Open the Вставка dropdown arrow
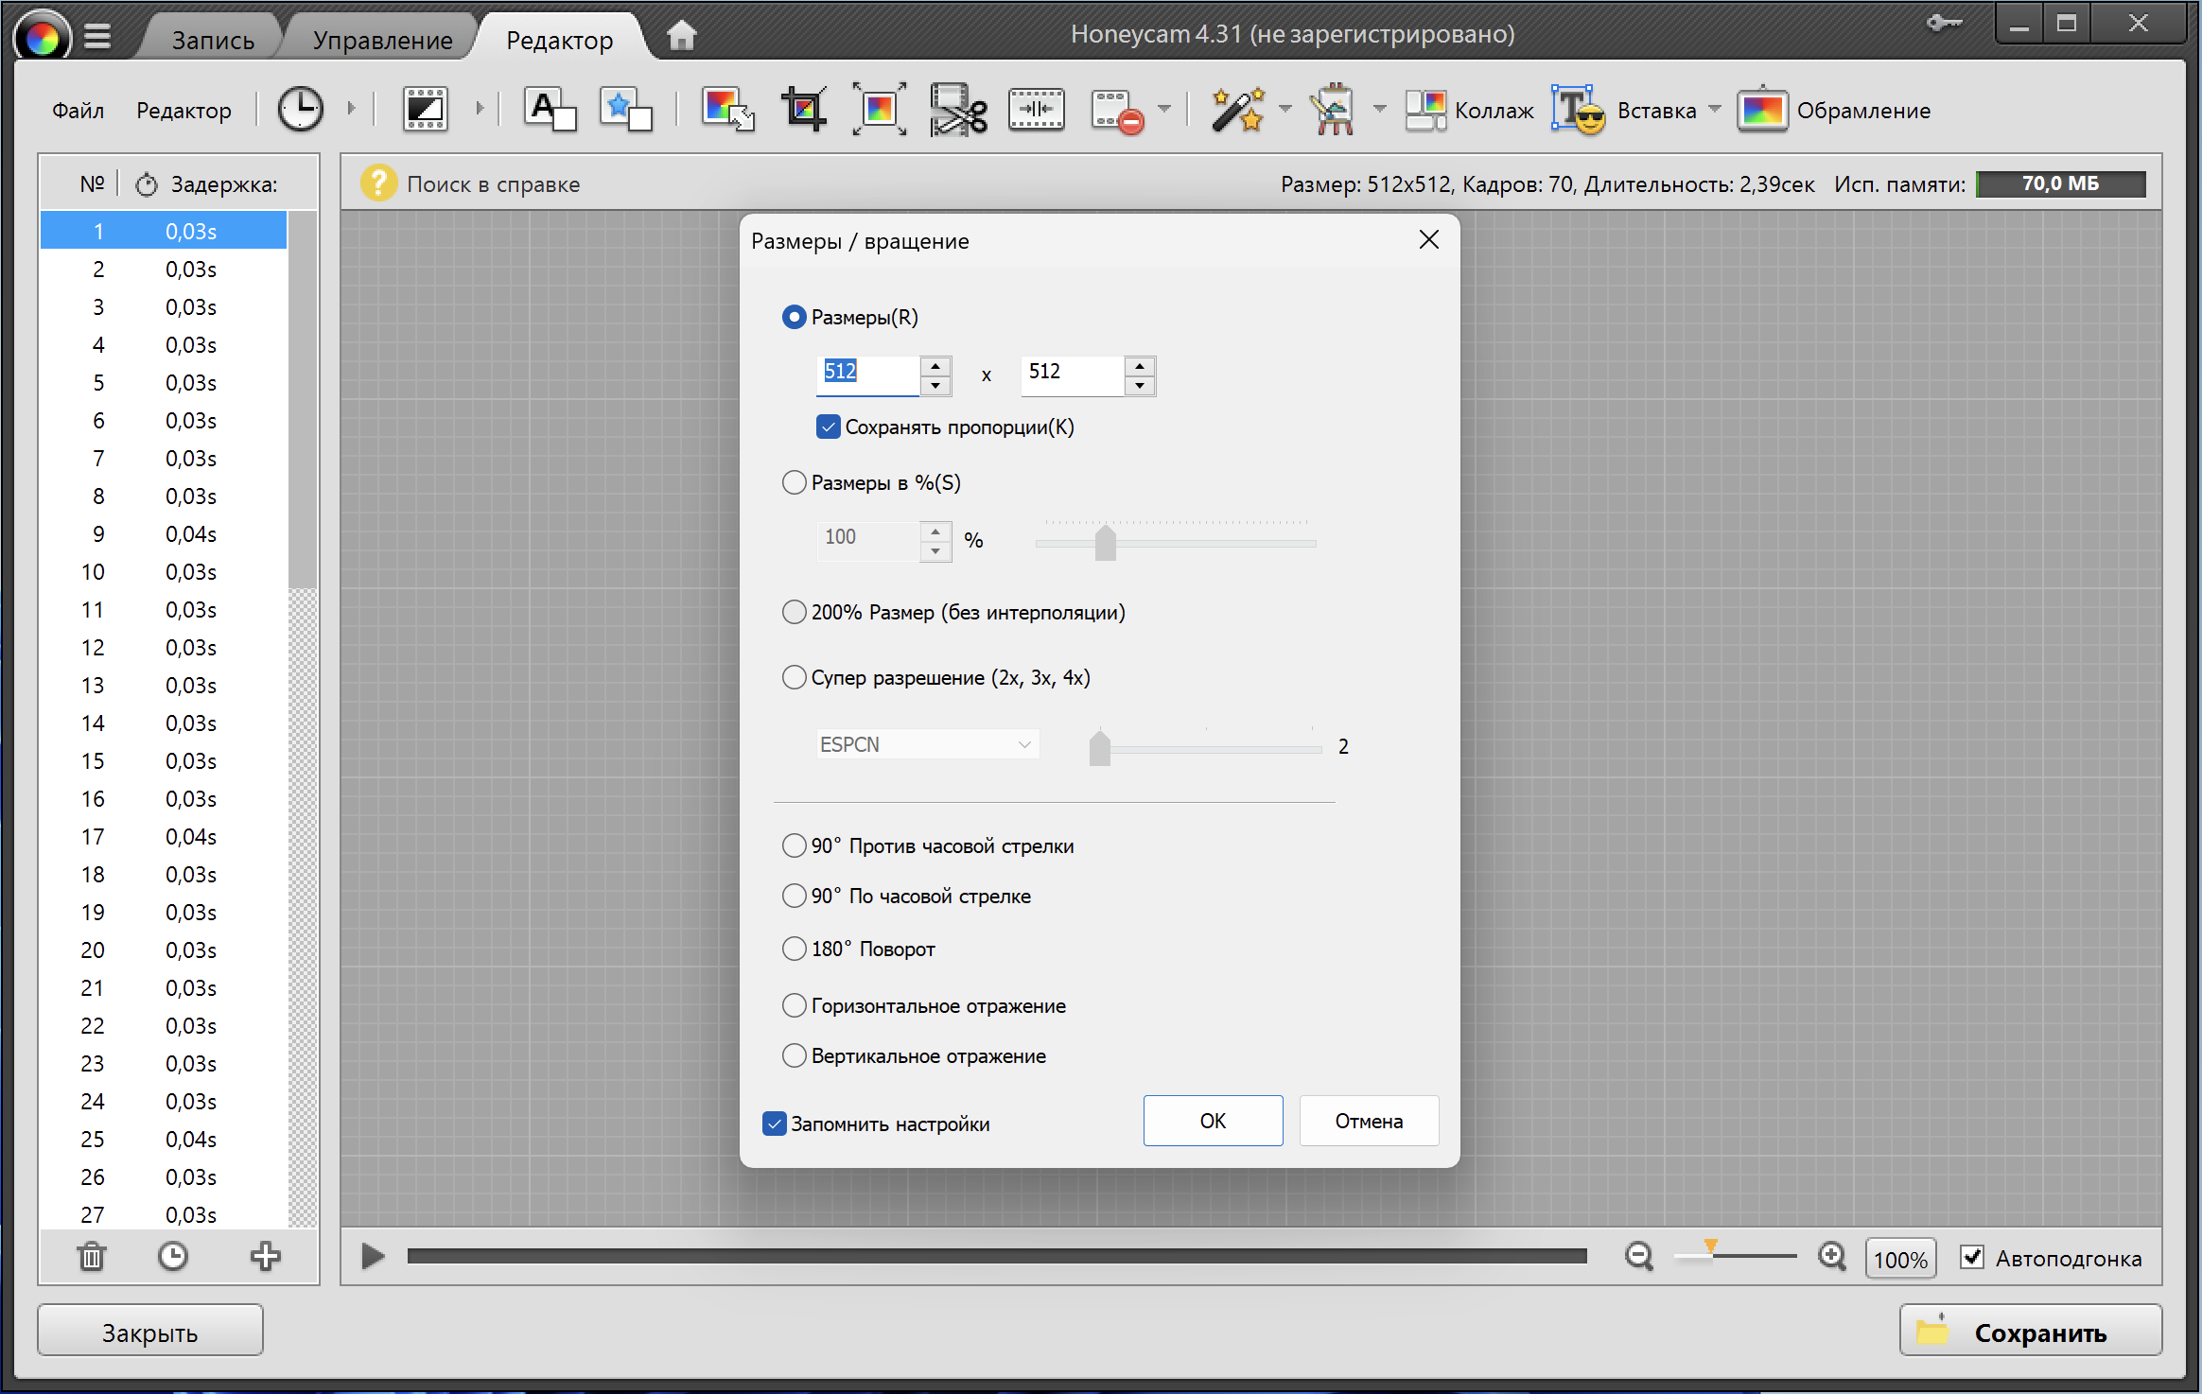The height and width of the screenshot is (1394, 2202). coord(1714,109)
